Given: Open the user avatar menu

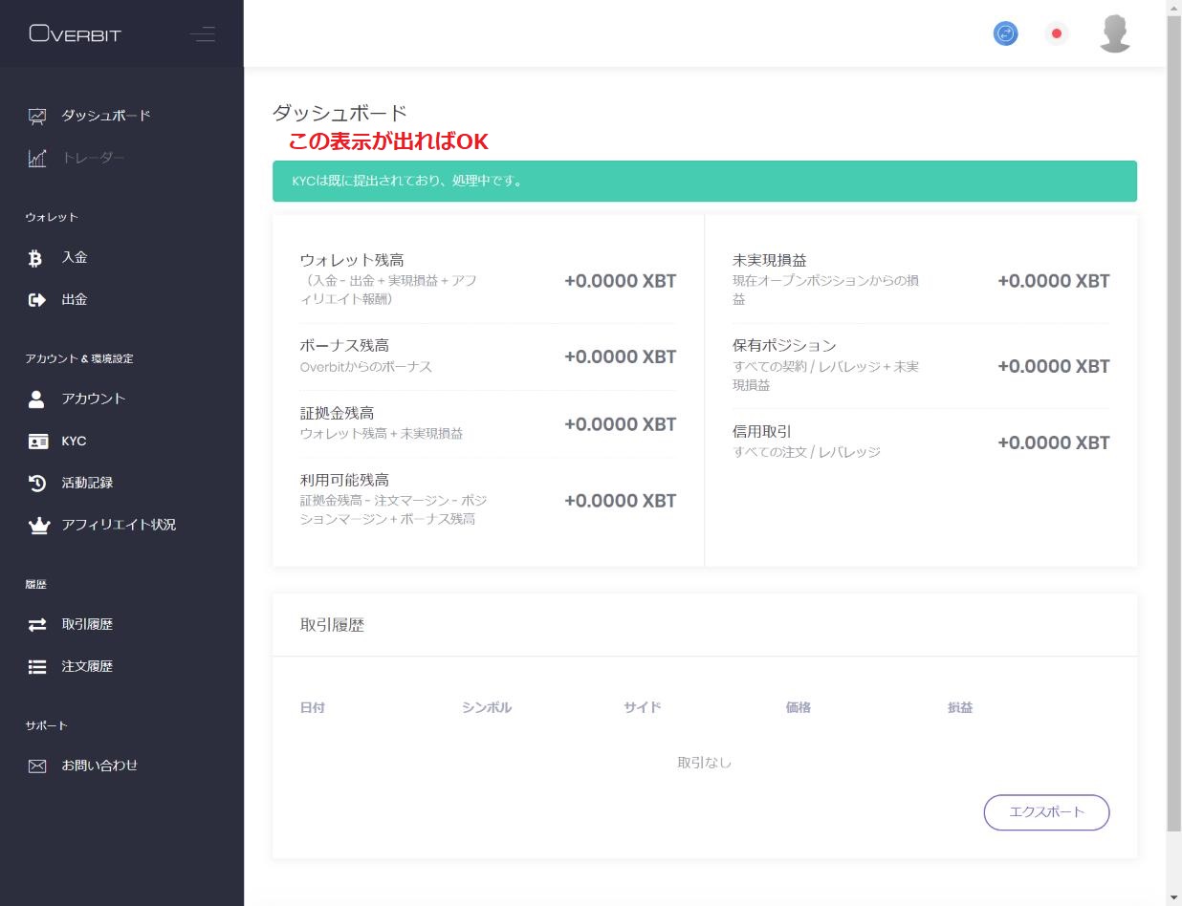Looking at the screenshot, I should (x=1115, y=33).
